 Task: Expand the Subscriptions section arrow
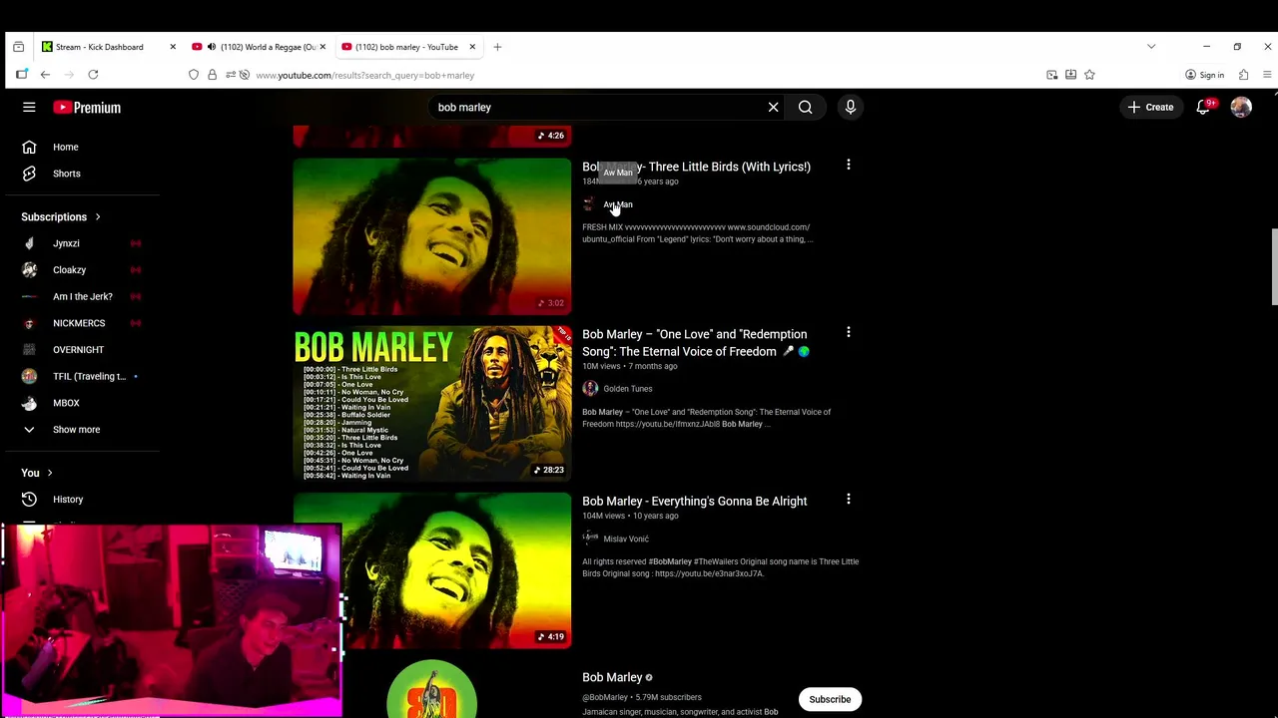click(98, 216)
